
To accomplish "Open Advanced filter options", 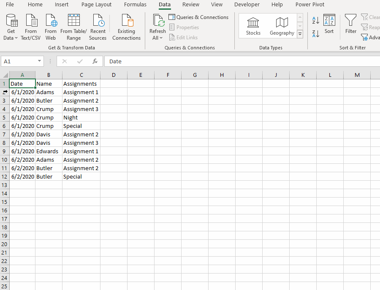I will point(370,37).
